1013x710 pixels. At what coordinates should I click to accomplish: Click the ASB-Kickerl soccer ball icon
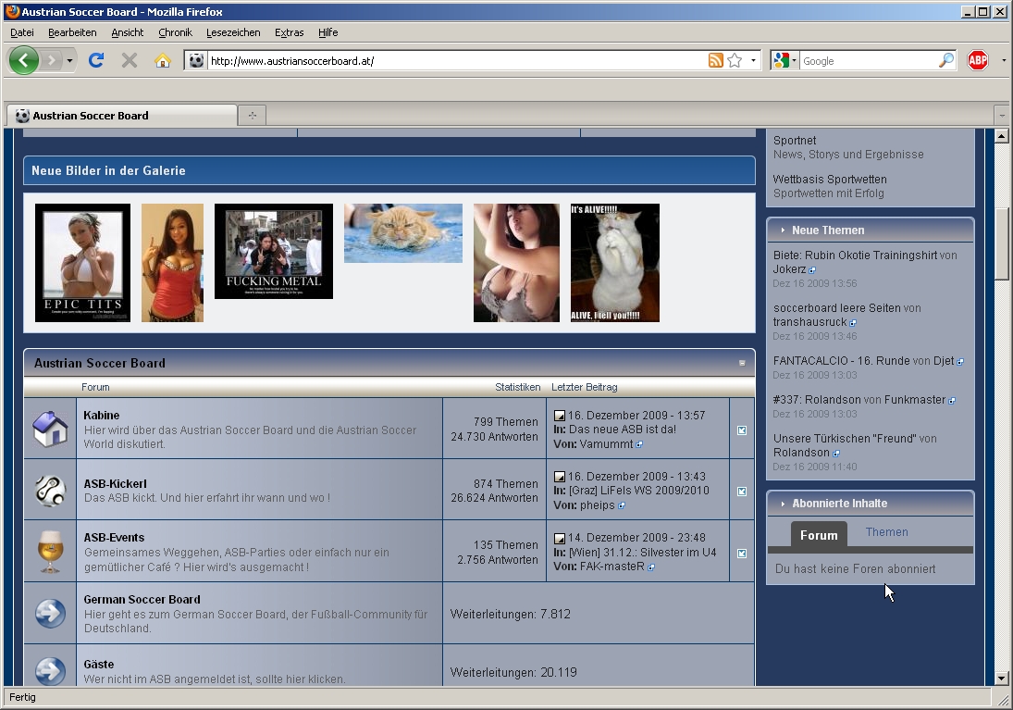click(50, 490)
